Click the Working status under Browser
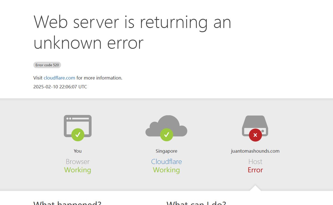Image resolution: width=333 pixels, height=205 pixels. point(78,170)
